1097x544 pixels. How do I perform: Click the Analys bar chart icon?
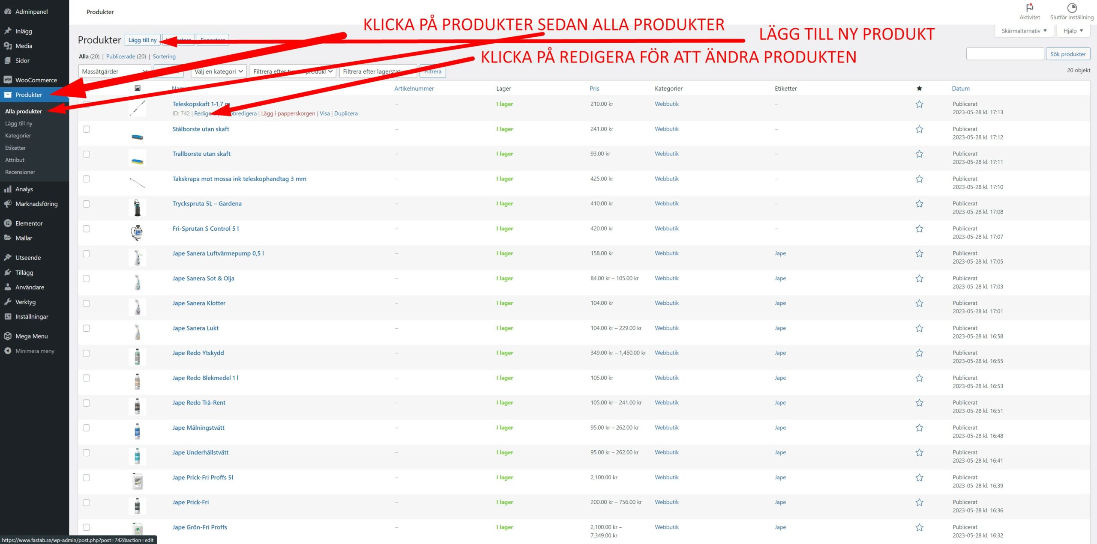pos(8,189)
